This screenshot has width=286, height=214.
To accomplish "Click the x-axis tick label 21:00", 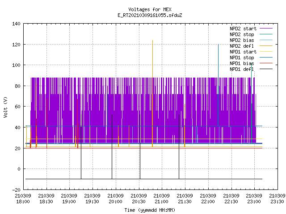I will pos(162,202).
